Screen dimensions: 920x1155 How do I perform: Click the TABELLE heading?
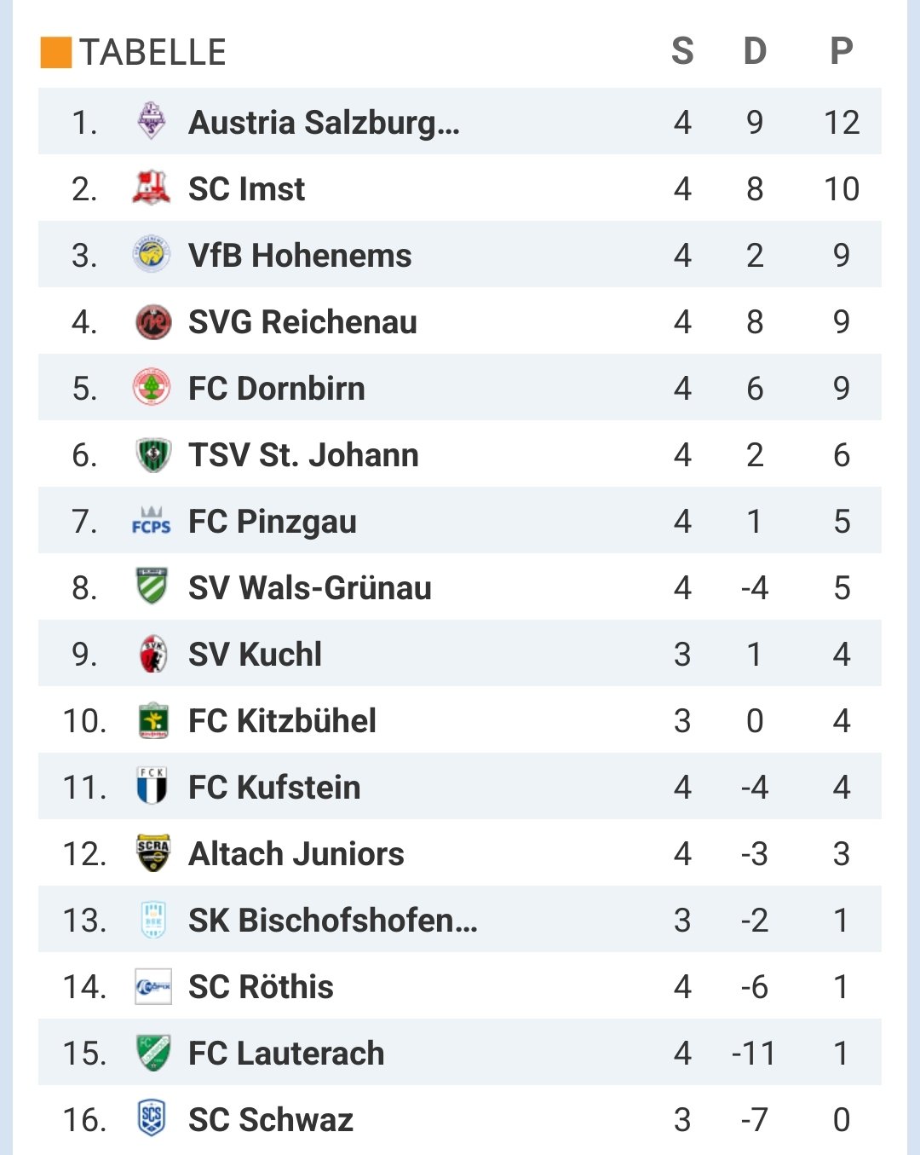pyautogui.click(x=153, y=53)
